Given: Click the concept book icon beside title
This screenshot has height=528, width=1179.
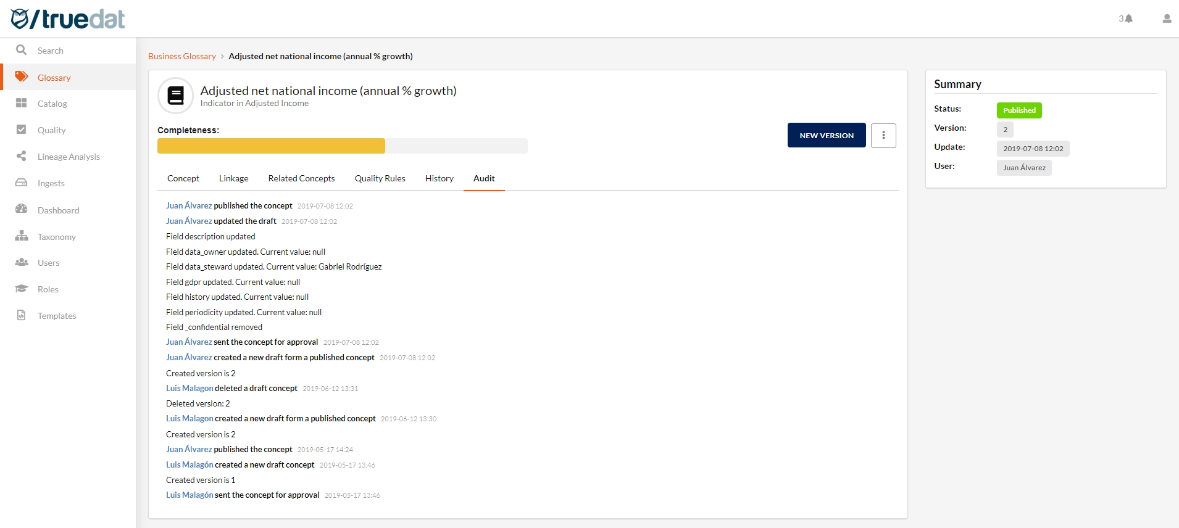Looking at the screenshot, I should (x=176, y=96).
